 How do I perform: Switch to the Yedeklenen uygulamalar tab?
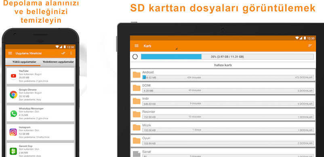[58, 62]
